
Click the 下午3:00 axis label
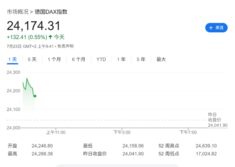click(122, 132)
